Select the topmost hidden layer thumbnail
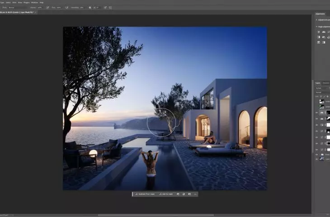 point(322,102)
